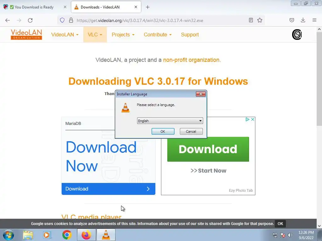Expand the VLC navigation menu
This screenshot has height=241, width=322.
(95, 35)
